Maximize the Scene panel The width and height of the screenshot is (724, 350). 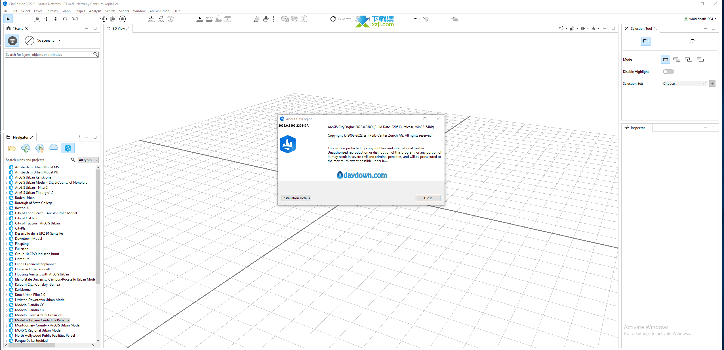[95, 28]
